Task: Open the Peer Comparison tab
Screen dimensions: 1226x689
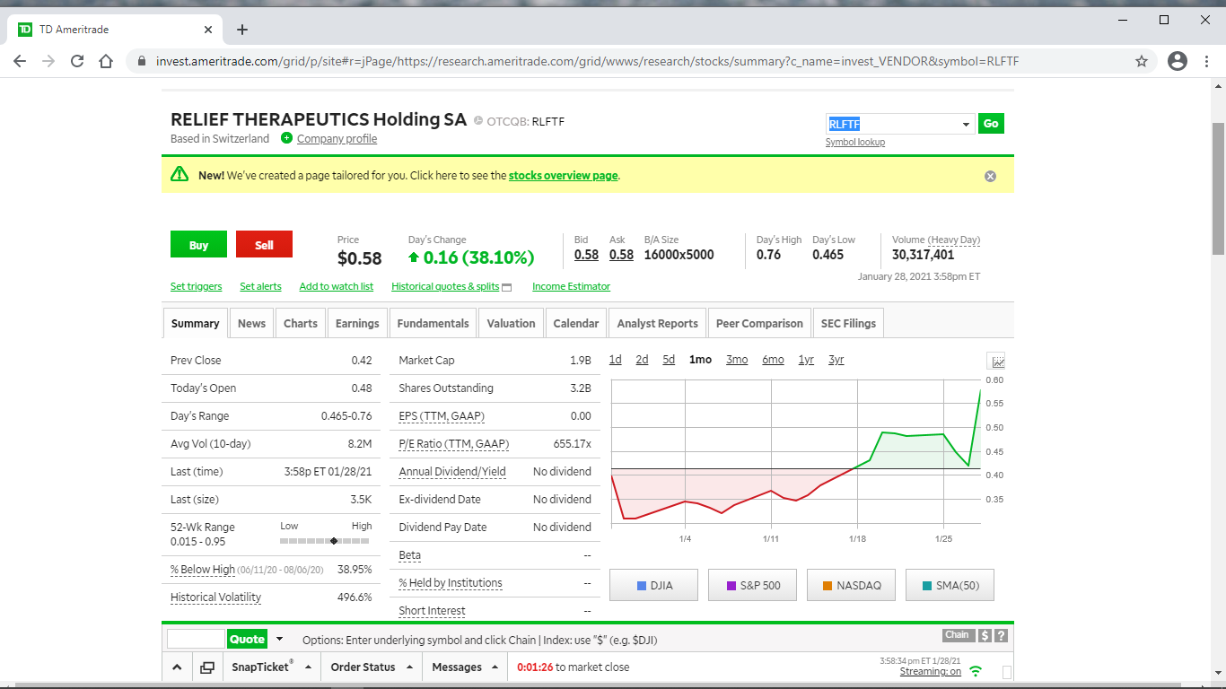Action: point(759,323)
